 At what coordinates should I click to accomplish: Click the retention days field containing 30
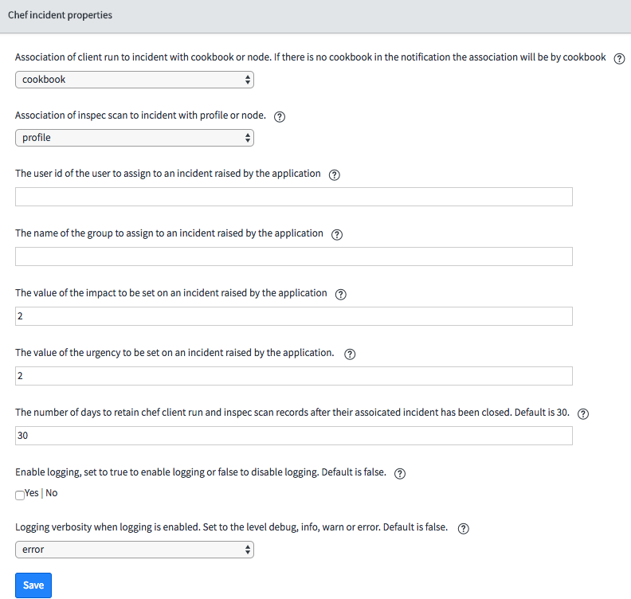(x=294, y=436)
